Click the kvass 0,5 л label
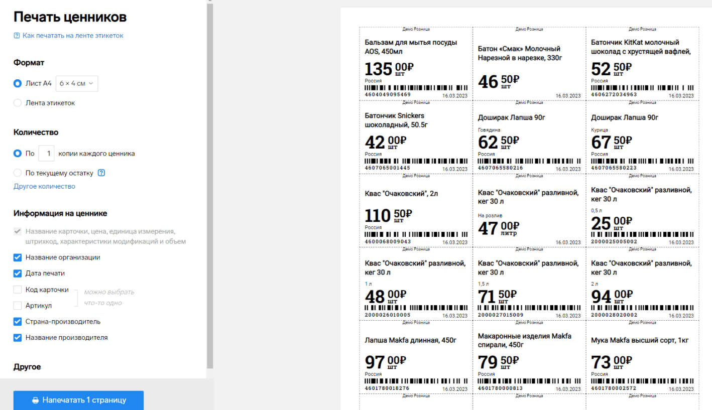Screen dimensions: 712x410 (x=643, y=210)
